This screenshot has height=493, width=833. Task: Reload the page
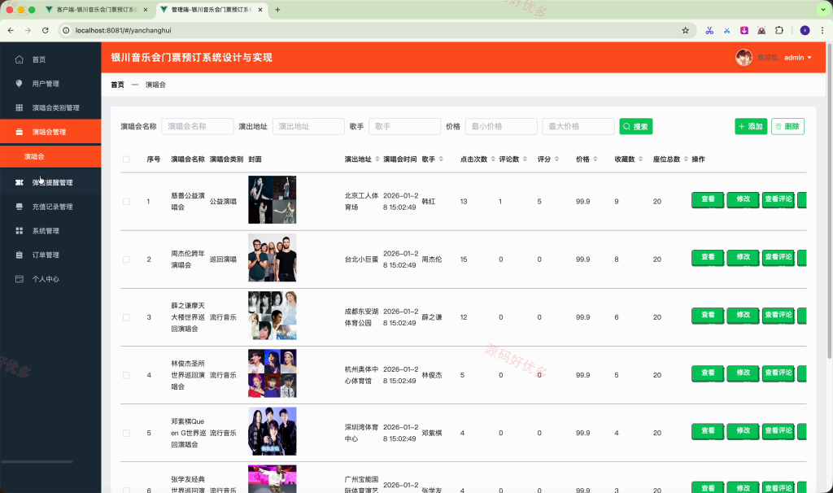click(x=46, y=30)
